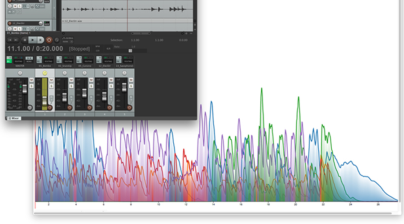Image resolution: width=404 pixels, height=224 pixels.
Task: Open mixer strip 4 input dropdown
Action: [x=111, y=99]
